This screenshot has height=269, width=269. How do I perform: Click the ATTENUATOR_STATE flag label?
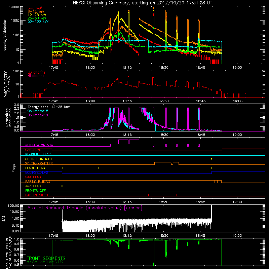[x=41, y=145]
